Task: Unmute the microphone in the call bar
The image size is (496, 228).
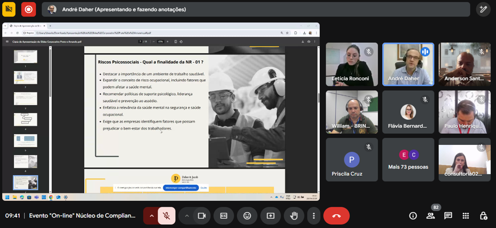Action: point(167,216)
